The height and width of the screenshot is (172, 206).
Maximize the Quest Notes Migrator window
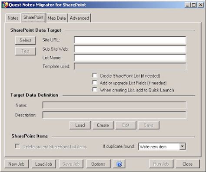tap(193, 5)
